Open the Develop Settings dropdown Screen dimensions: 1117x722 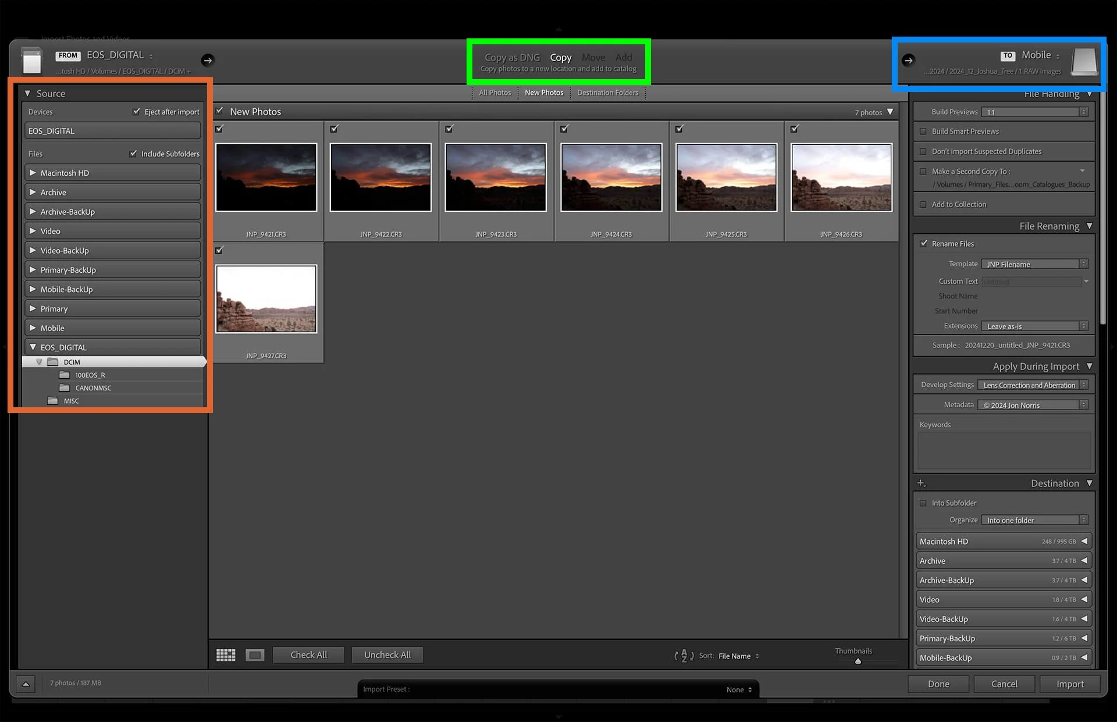(x=1032, y=385)
